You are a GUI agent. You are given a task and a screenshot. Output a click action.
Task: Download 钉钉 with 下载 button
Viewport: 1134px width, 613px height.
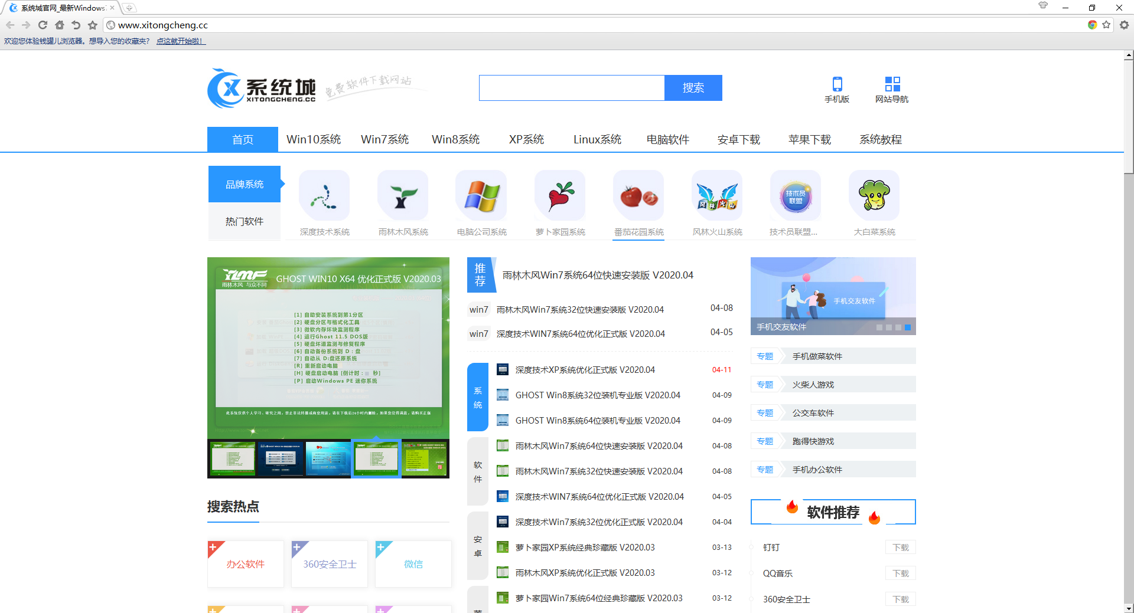tap(901, 548)
